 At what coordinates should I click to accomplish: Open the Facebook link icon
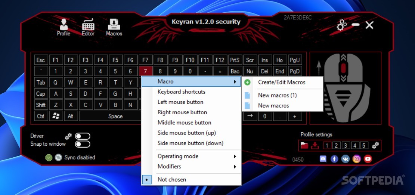click(x=334, y=159)
